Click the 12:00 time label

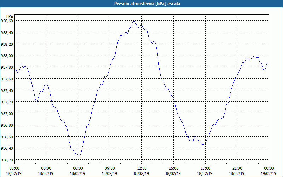click(141, 169)
